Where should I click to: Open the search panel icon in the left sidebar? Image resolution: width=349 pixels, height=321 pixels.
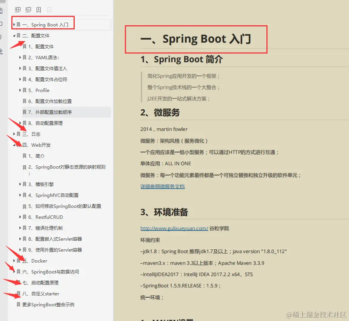2,10
